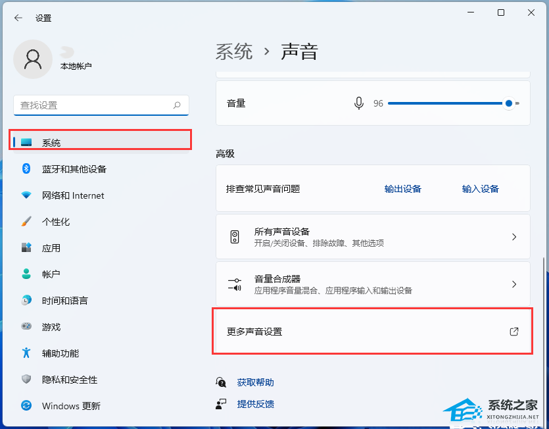Image resolution: width=549 pixels, height=429 pixels.
Task: Open 更多声音设置
Action: pos(373,331)
